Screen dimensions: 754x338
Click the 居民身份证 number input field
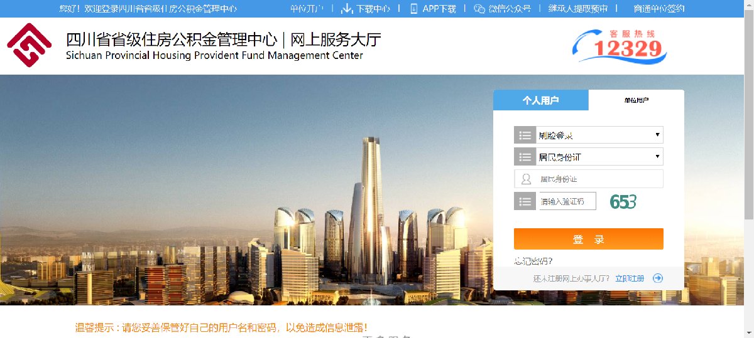click(589, 179)
